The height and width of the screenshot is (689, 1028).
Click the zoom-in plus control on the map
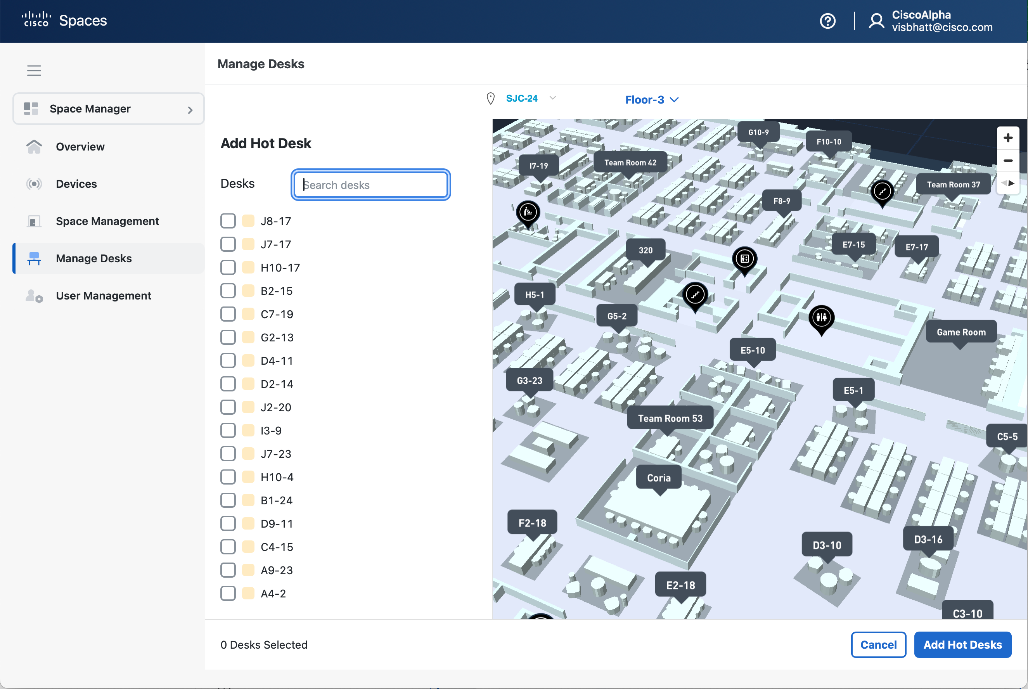tap(1008, 138)
